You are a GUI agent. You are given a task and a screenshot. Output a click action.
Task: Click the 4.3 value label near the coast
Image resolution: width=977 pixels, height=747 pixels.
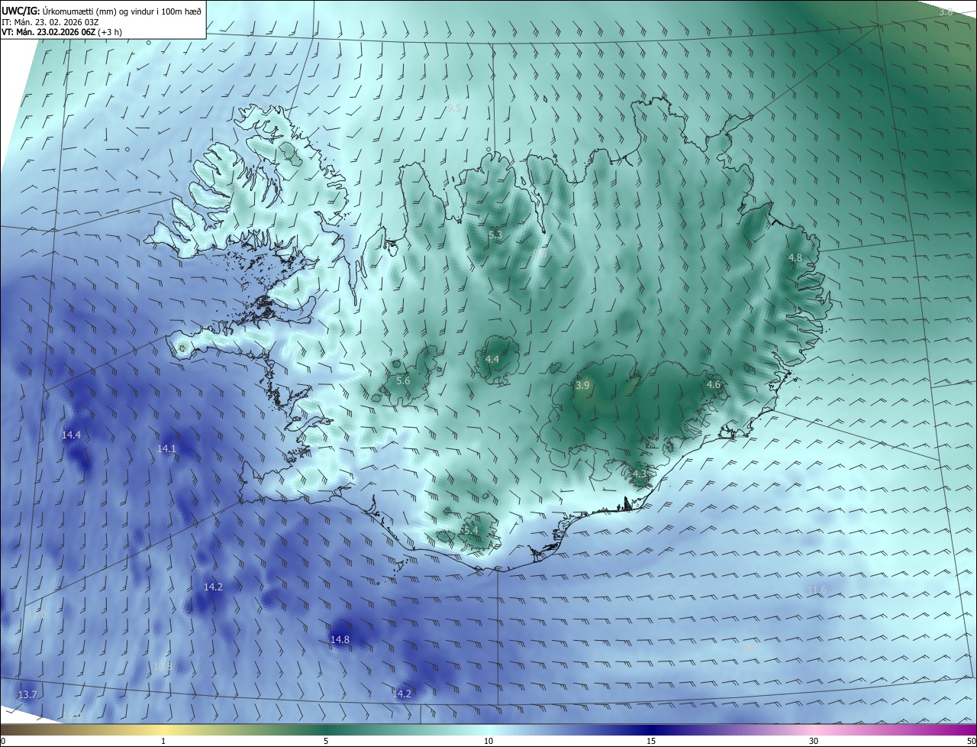pos(640,474)
